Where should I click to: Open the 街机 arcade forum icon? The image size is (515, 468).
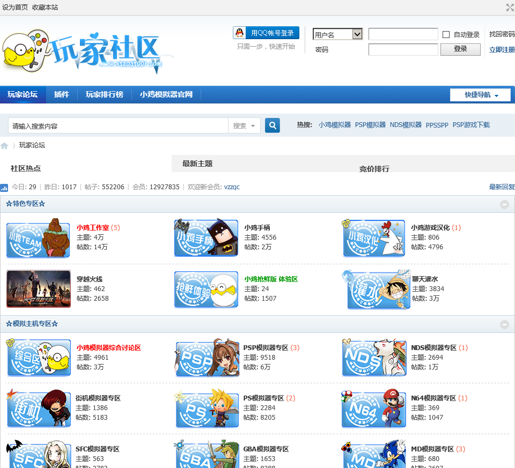39,408
